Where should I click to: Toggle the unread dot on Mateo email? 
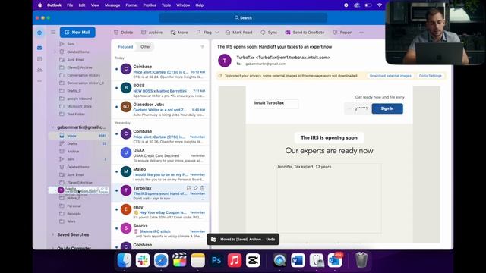[x=116, y=172]
